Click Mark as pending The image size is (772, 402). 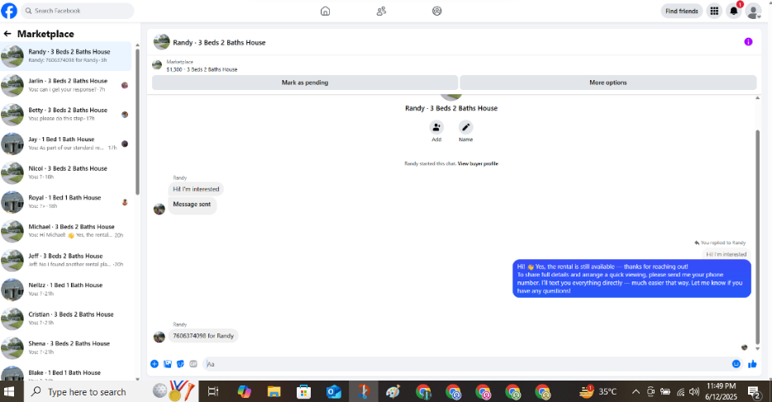pyautogui.click(x=305, y=83)
